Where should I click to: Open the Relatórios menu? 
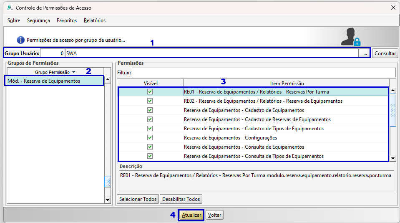pyautogui.click(x=95, y=20)
